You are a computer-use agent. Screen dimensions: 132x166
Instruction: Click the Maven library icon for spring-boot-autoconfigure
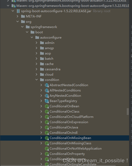tap(13, 6)
